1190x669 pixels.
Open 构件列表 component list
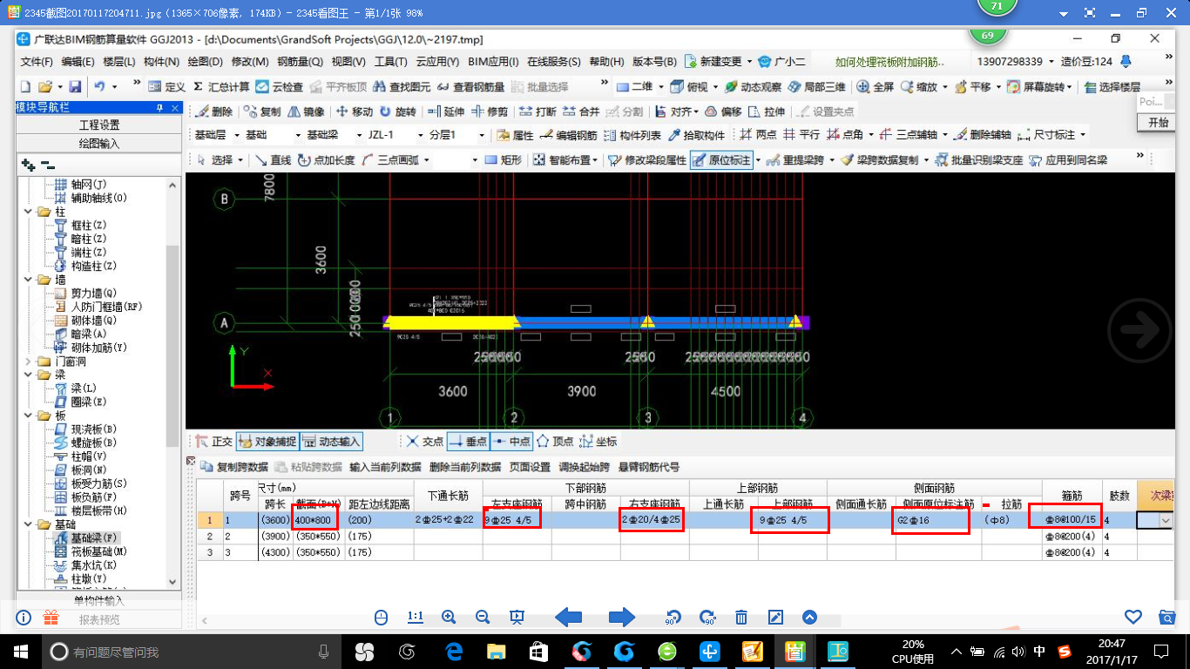pyautogui.click(x=632, y=135)
